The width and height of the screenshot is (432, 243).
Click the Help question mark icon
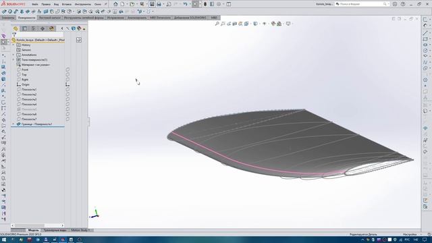coord(403,4)
